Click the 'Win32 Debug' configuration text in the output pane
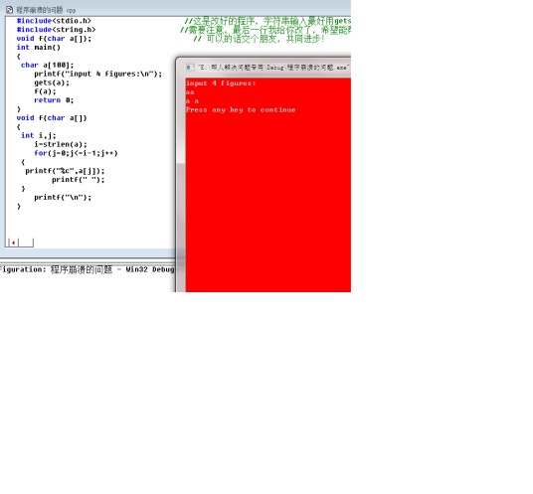This screenshot has width=533, height=494. coord(150,269)
